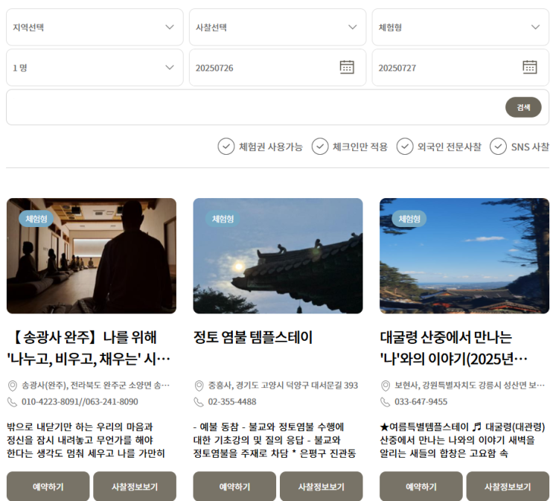Image resolution: width=553 pixels, height=501 pixels.
Task: Click description starting 밖으로 내닫기만 하는
Action: coord(86,440)
